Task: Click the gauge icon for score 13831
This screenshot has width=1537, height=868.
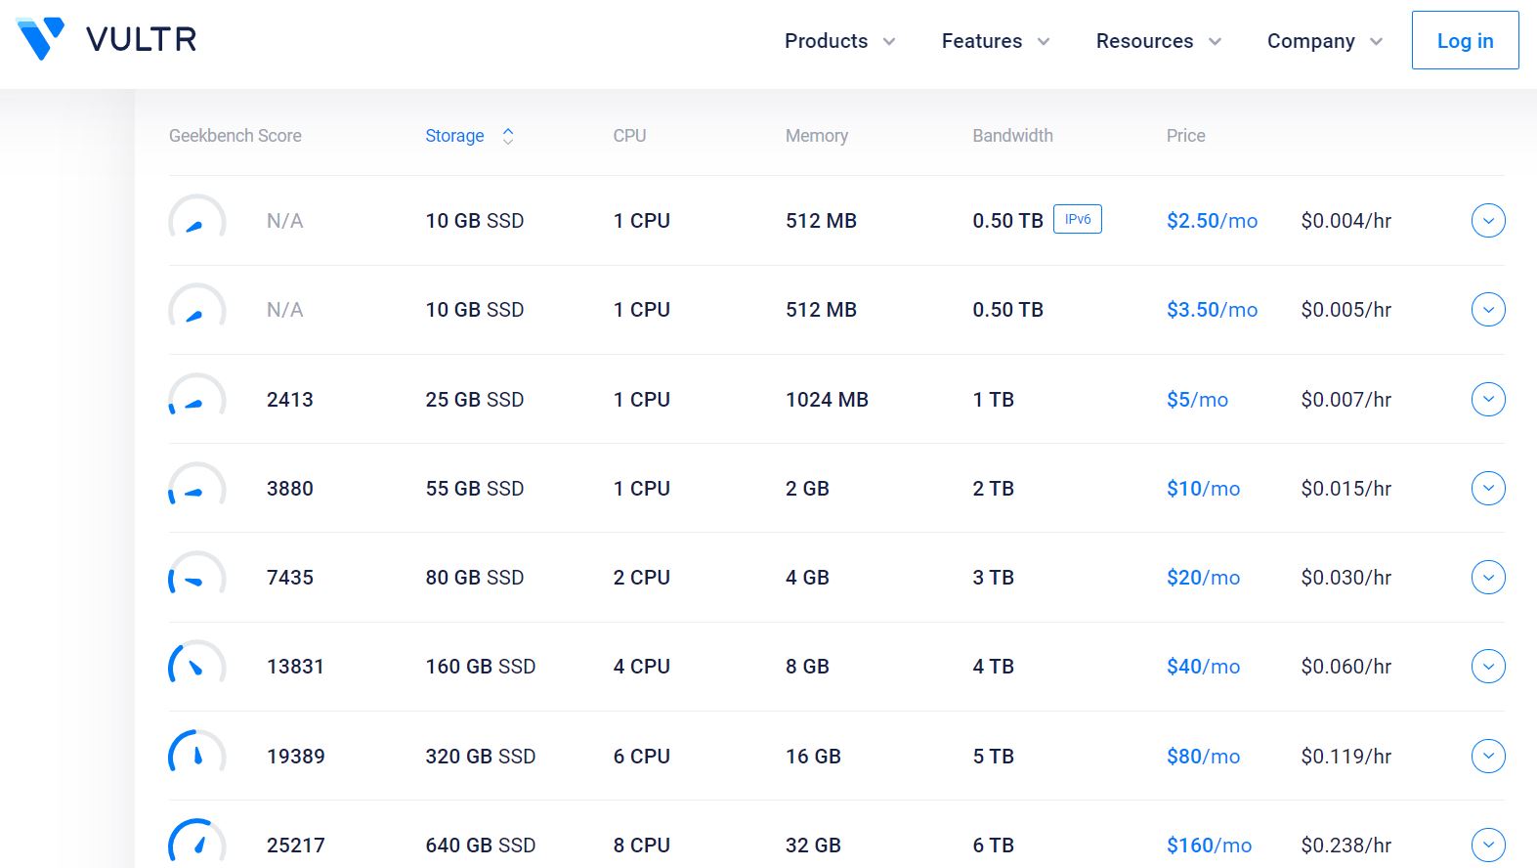Action: click(196, 667)
